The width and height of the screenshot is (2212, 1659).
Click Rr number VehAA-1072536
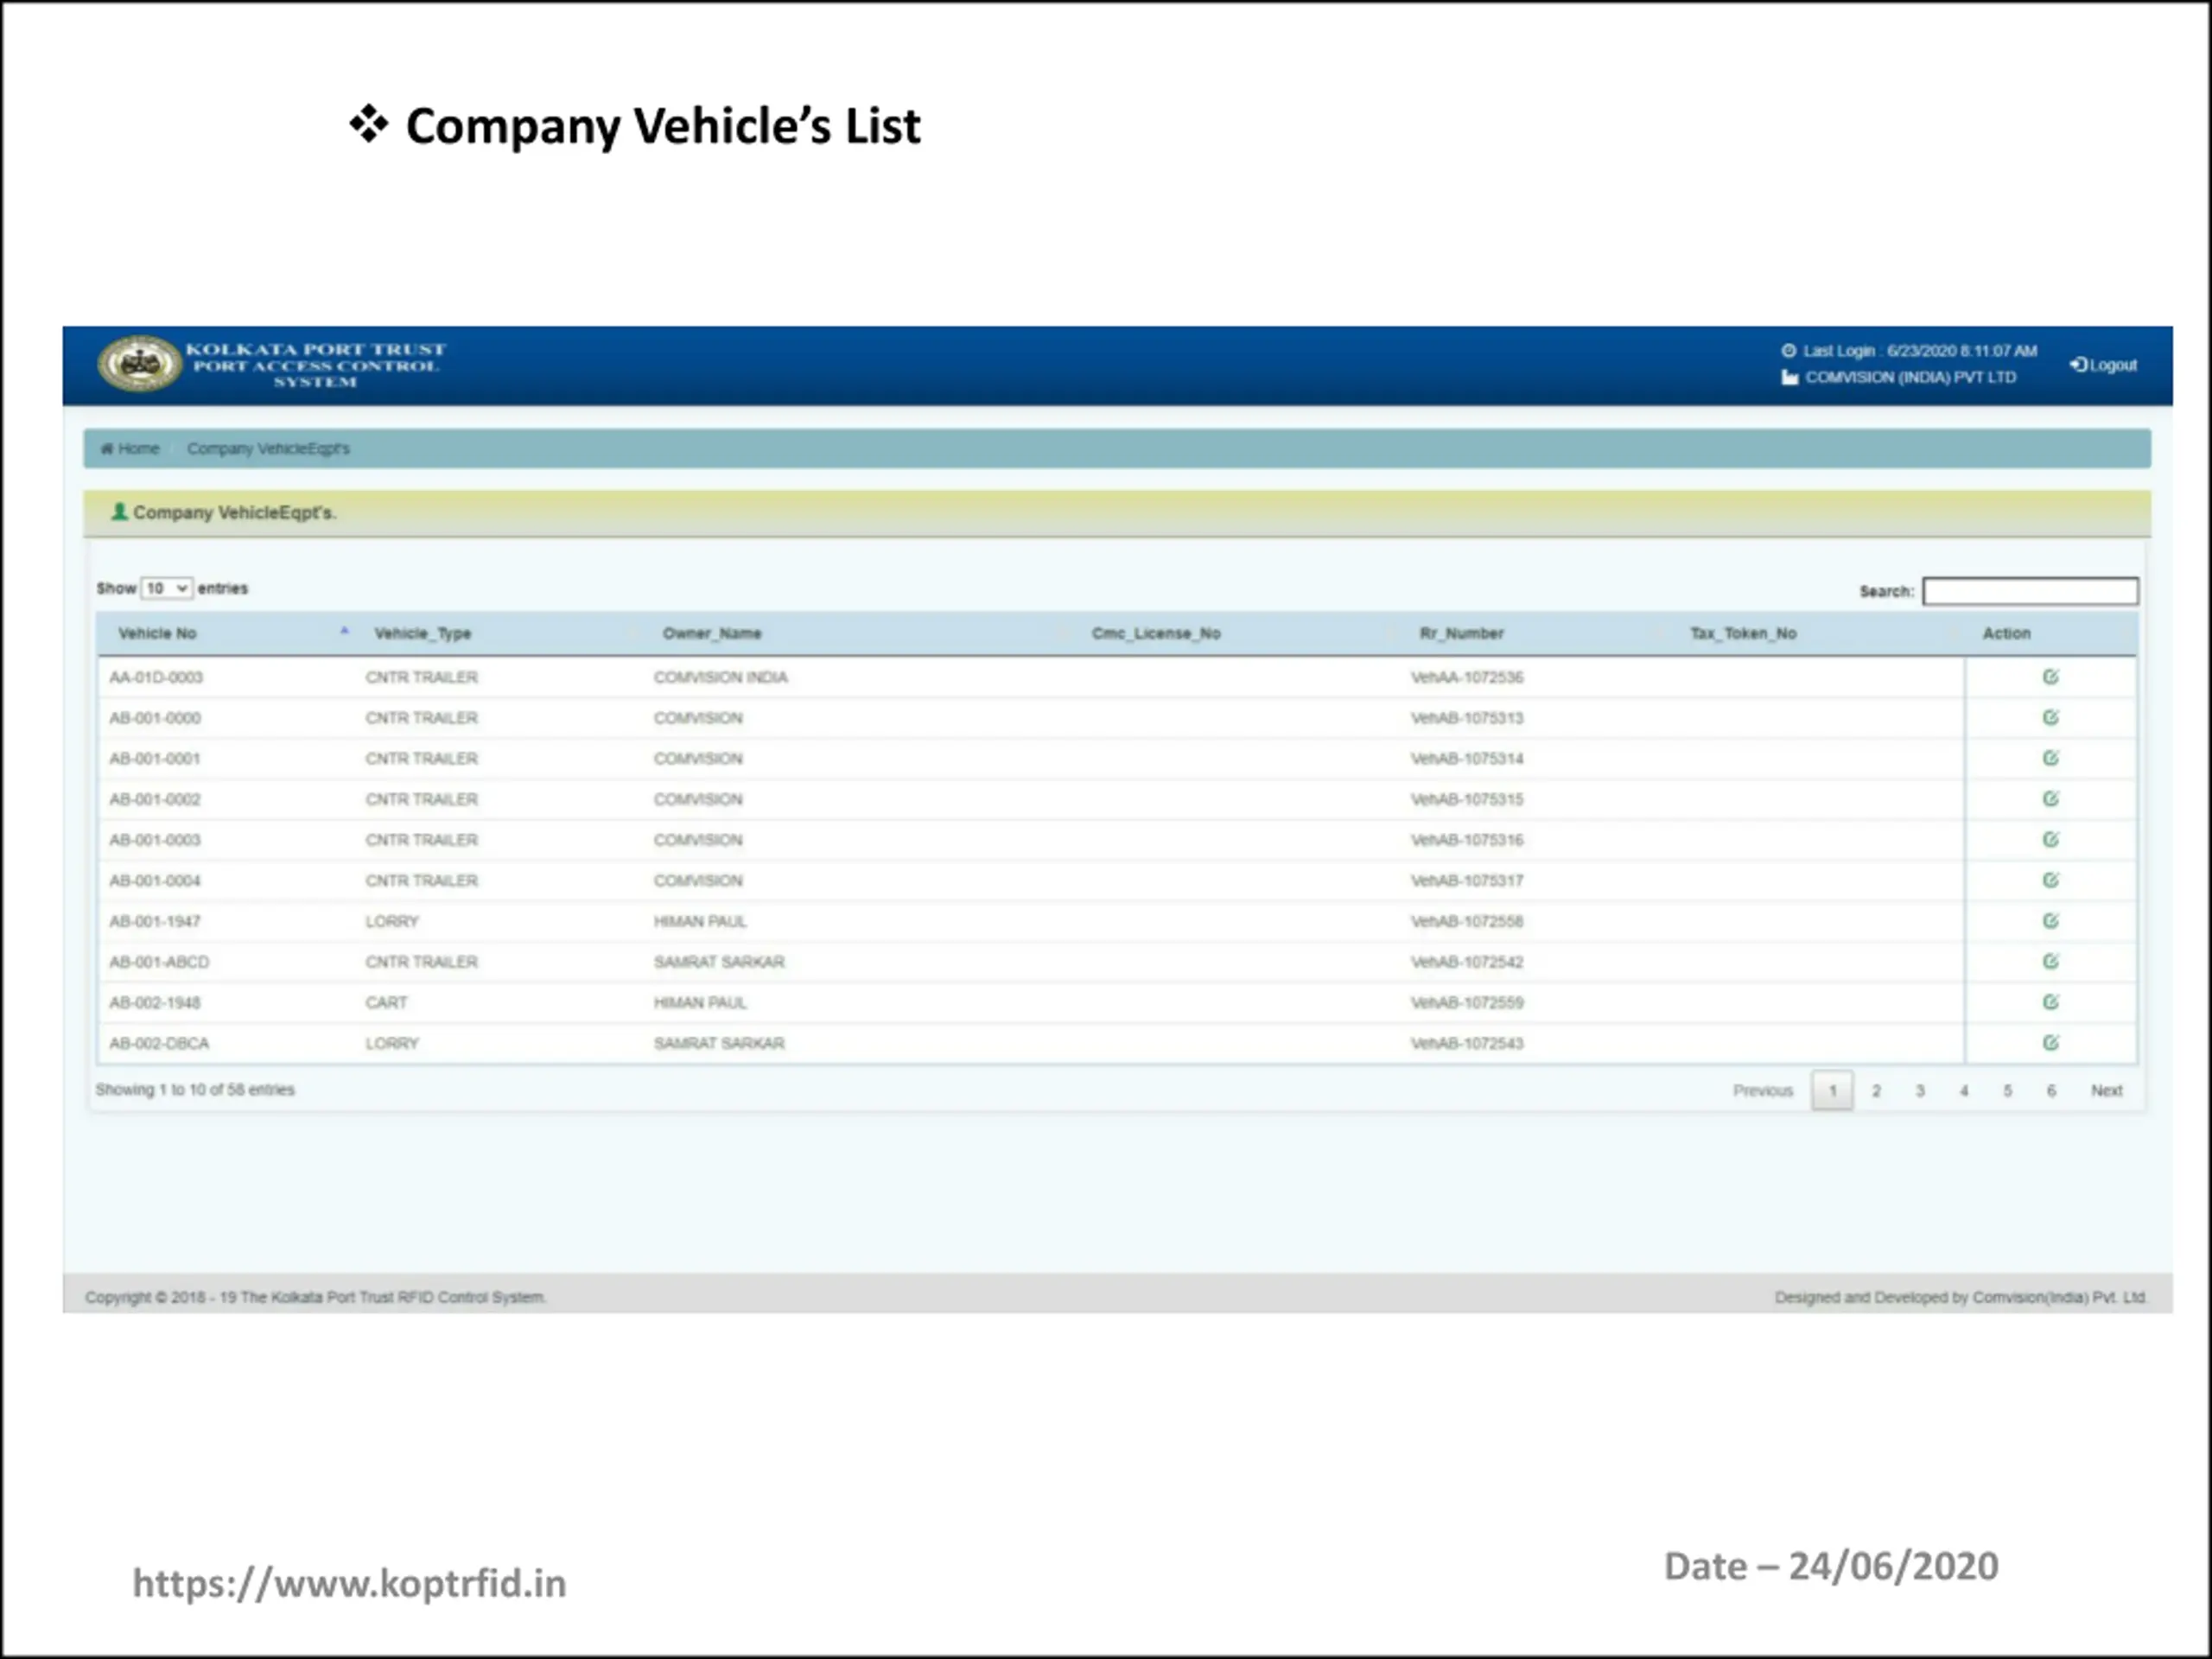click(x=1467, y=677)
